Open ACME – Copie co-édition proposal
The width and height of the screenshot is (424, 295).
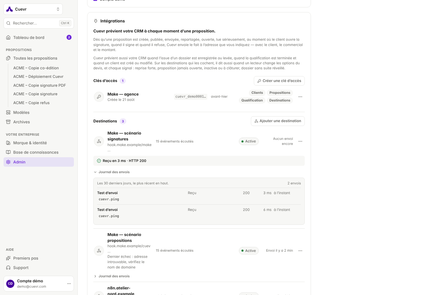point(36,68)
